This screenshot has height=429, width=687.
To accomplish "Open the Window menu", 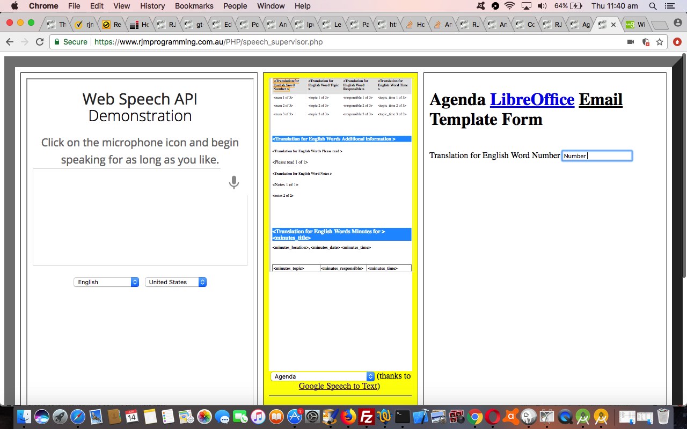I will [271, 6].
